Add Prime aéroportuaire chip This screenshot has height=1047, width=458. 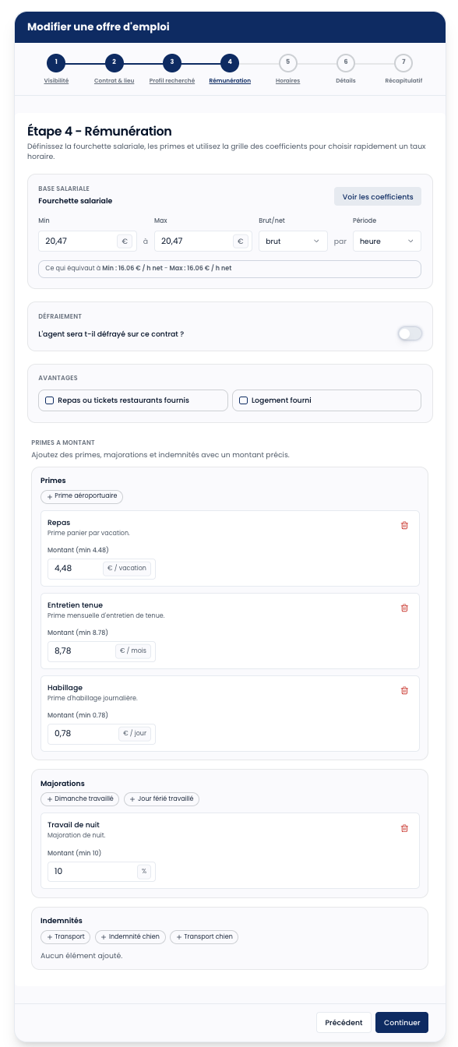[x=82, y=496]
